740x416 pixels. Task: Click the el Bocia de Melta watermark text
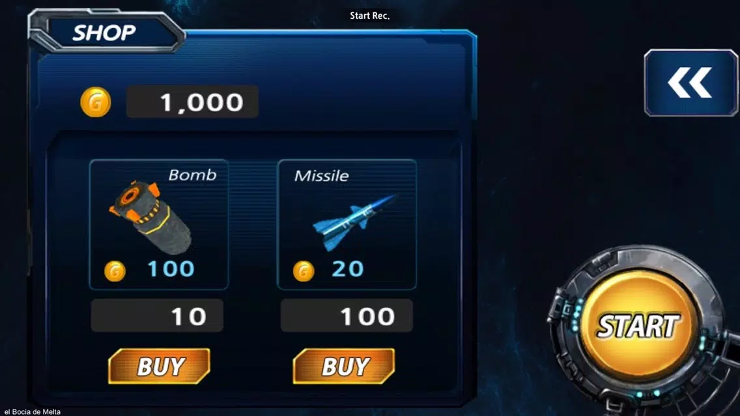pyautogui.click(x=32, y=411)
